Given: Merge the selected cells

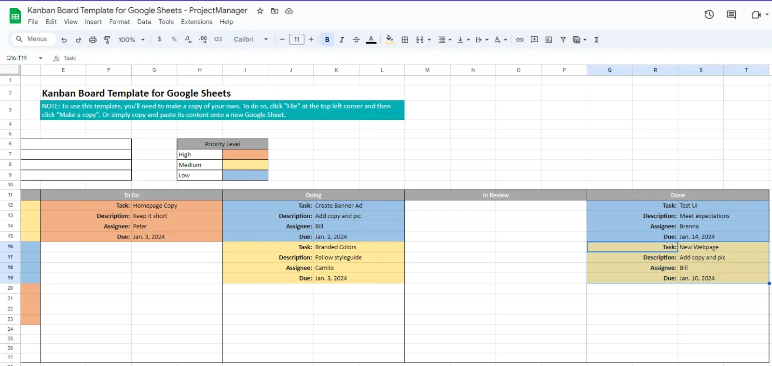Looking at the screenshot, I should coord(420,40).
